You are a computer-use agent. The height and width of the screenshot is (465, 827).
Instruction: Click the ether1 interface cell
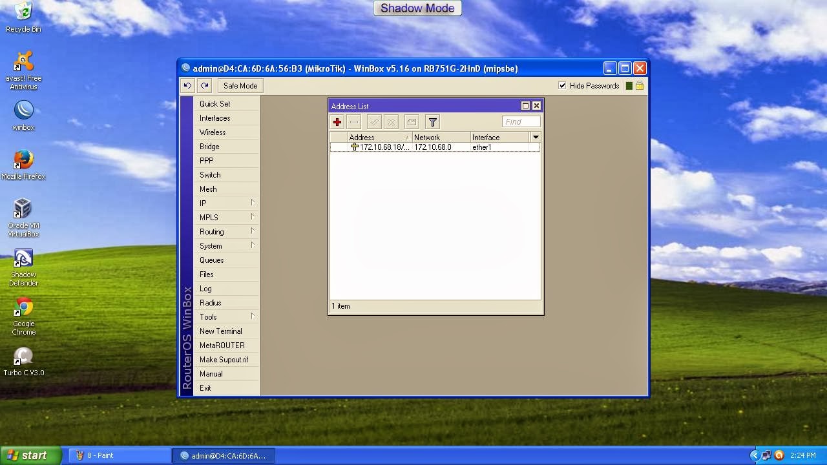pos(482,147)
